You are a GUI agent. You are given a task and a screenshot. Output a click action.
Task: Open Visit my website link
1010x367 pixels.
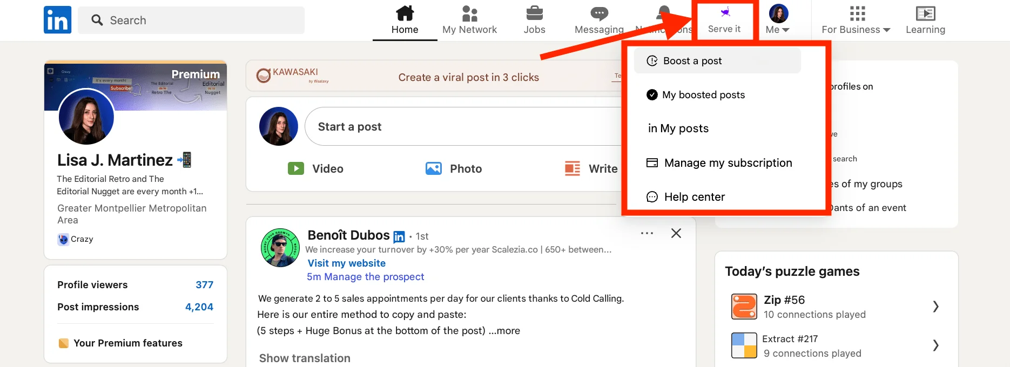347,263
